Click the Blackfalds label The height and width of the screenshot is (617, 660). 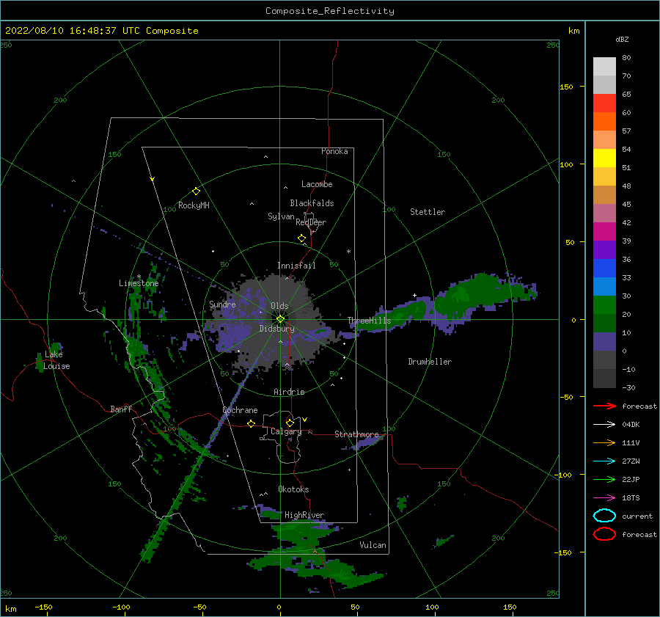[x=312, y=203]
